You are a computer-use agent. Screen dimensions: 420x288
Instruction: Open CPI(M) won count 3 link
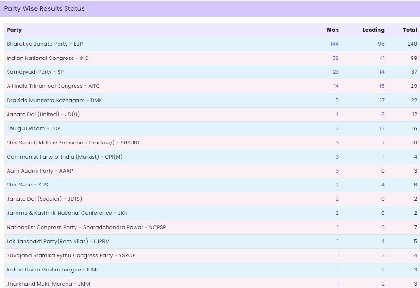(337, 157)
